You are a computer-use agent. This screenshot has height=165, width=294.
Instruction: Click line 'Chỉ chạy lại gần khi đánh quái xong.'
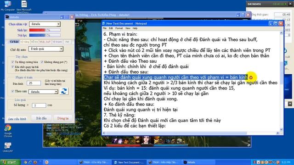click(x=141, y=99)
